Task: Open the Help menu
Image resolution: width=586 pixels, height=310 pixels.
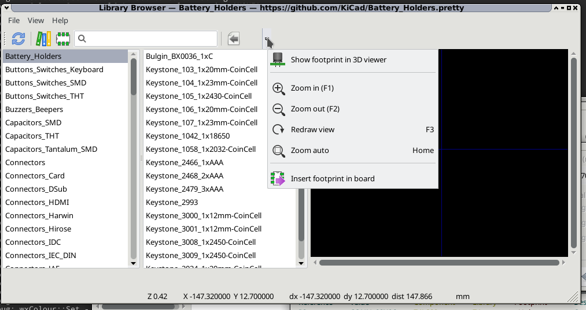Action: [60, 20]
